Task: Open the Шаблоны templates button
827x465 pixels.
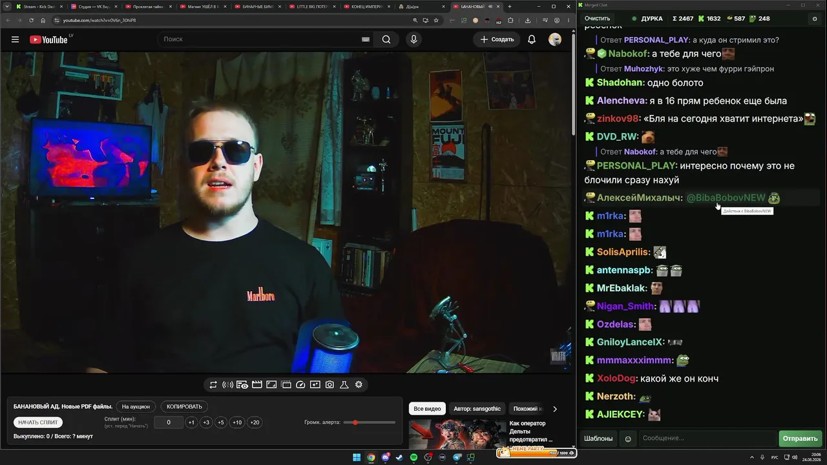Action: [x=598, y=439]
